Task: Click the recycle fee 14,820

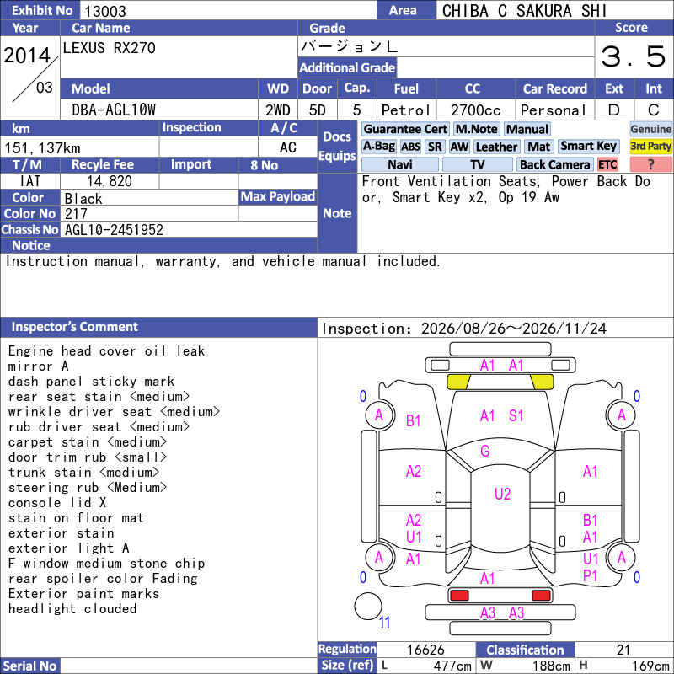Action: [x=110, y=181]
